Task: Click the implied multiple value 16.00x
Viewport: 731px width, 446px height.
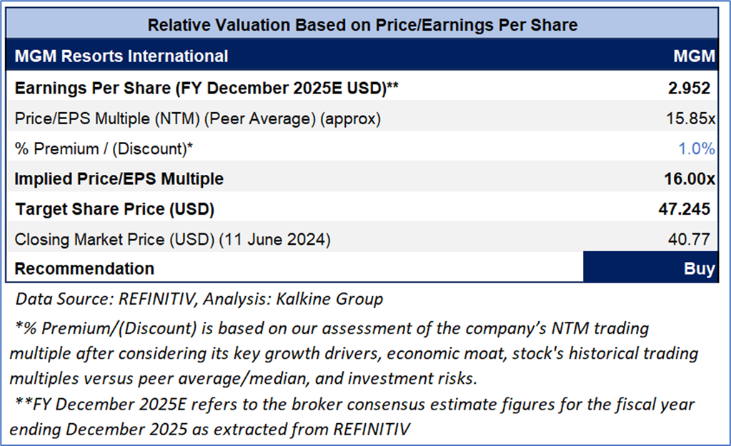Action: tap(689, 178)
